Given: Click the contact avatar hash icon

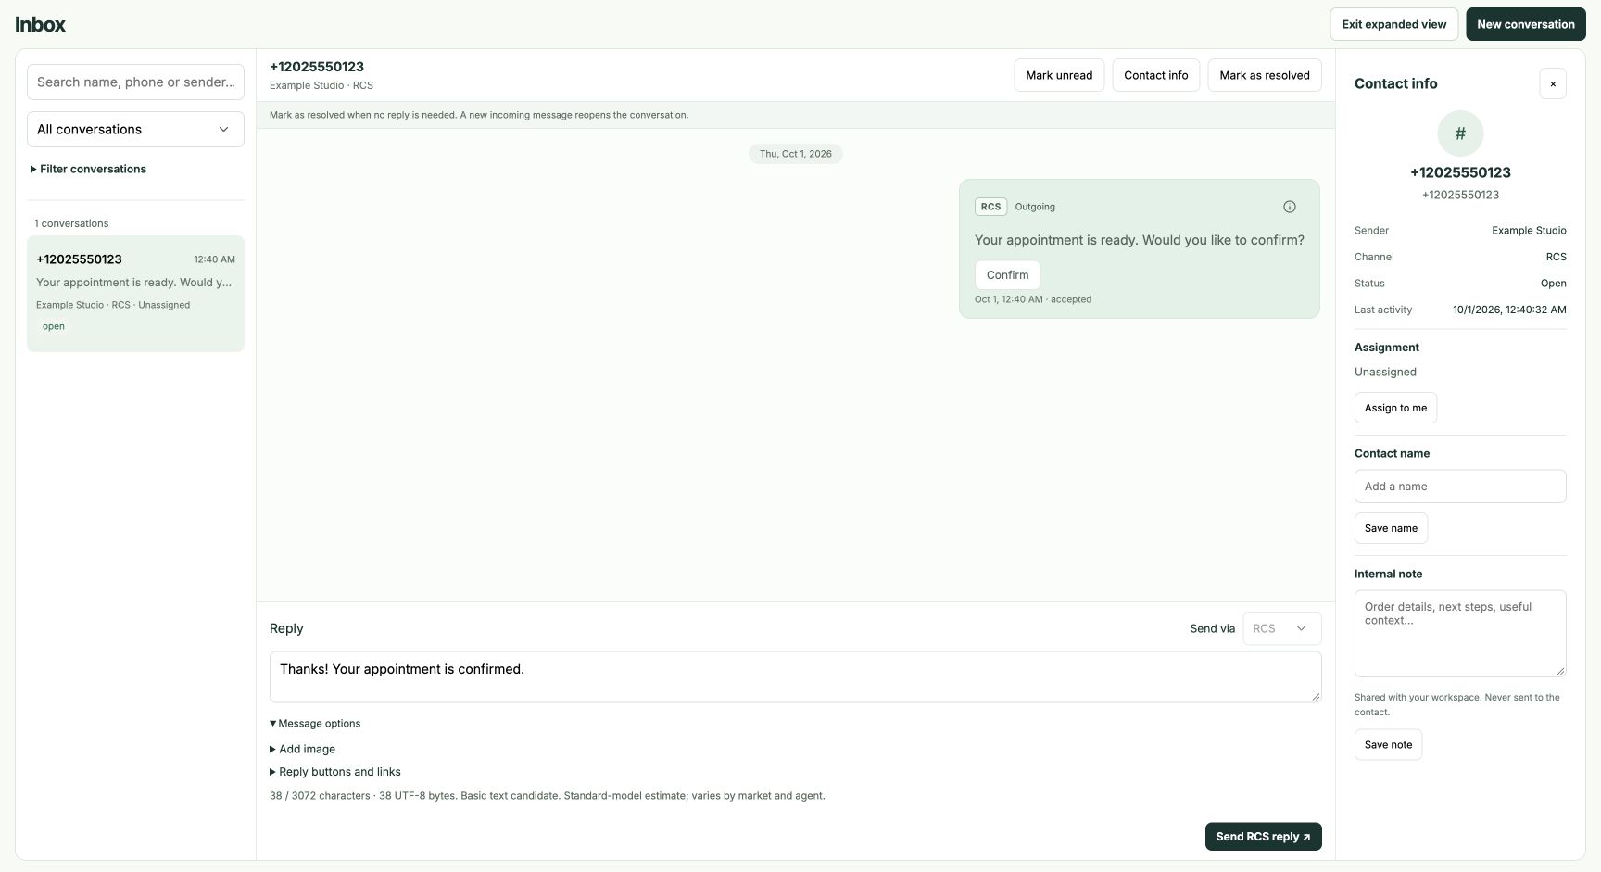Looking at the screenshot, I should [1460, 133].
